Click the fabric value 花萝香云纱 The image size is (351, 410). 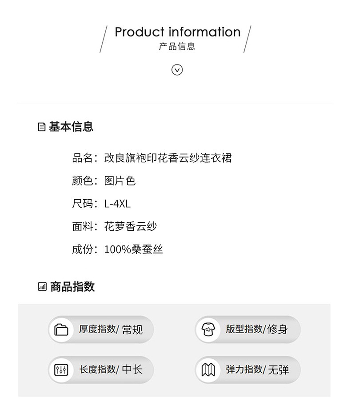coord(131,226)
